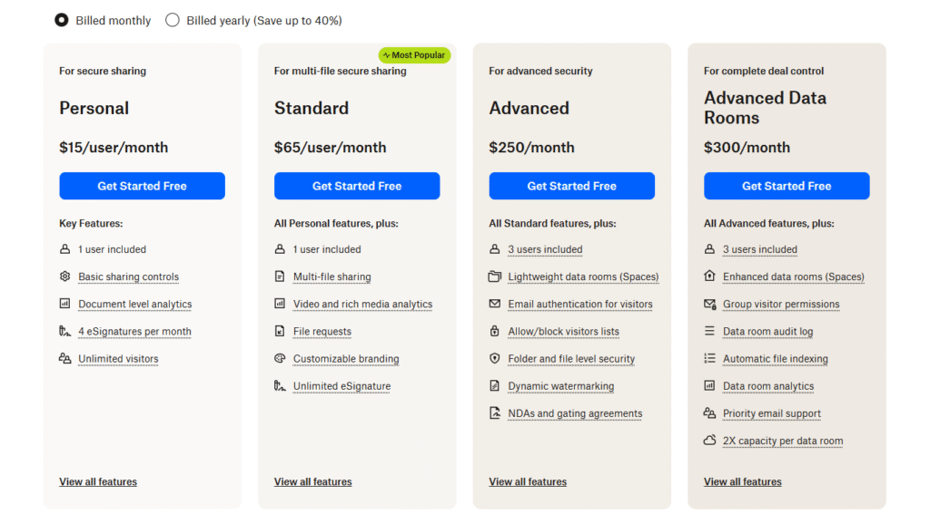Click Get Started Free for Standard plan
Image resolution: width=930 pixels, height=514 pixels.
click(x=357, y=186)
